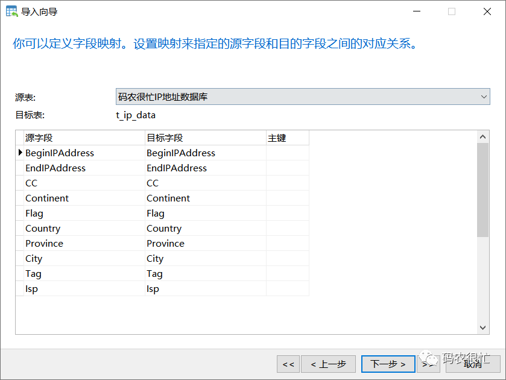Viewport: 506px width, 380px height.
Task: Select source field Isp
Action: click(x=84, y=289)
